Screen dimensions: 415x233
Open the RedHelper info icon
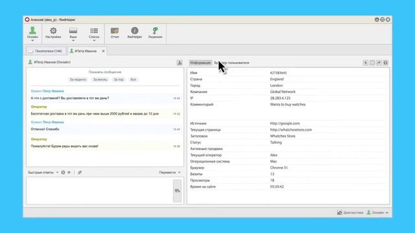click(135, 33)
